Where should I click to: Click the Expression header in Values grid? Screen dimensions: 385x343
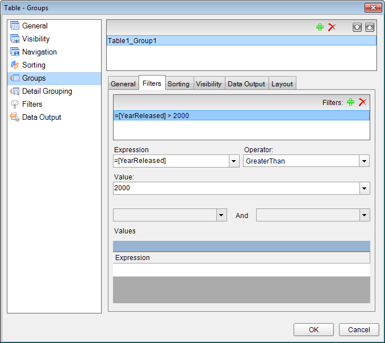241,258
